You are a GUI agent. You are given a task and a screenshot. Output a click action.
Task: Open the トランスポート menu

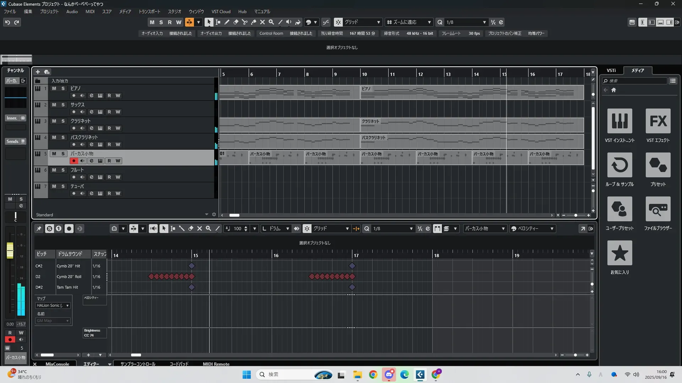[149, 12]
